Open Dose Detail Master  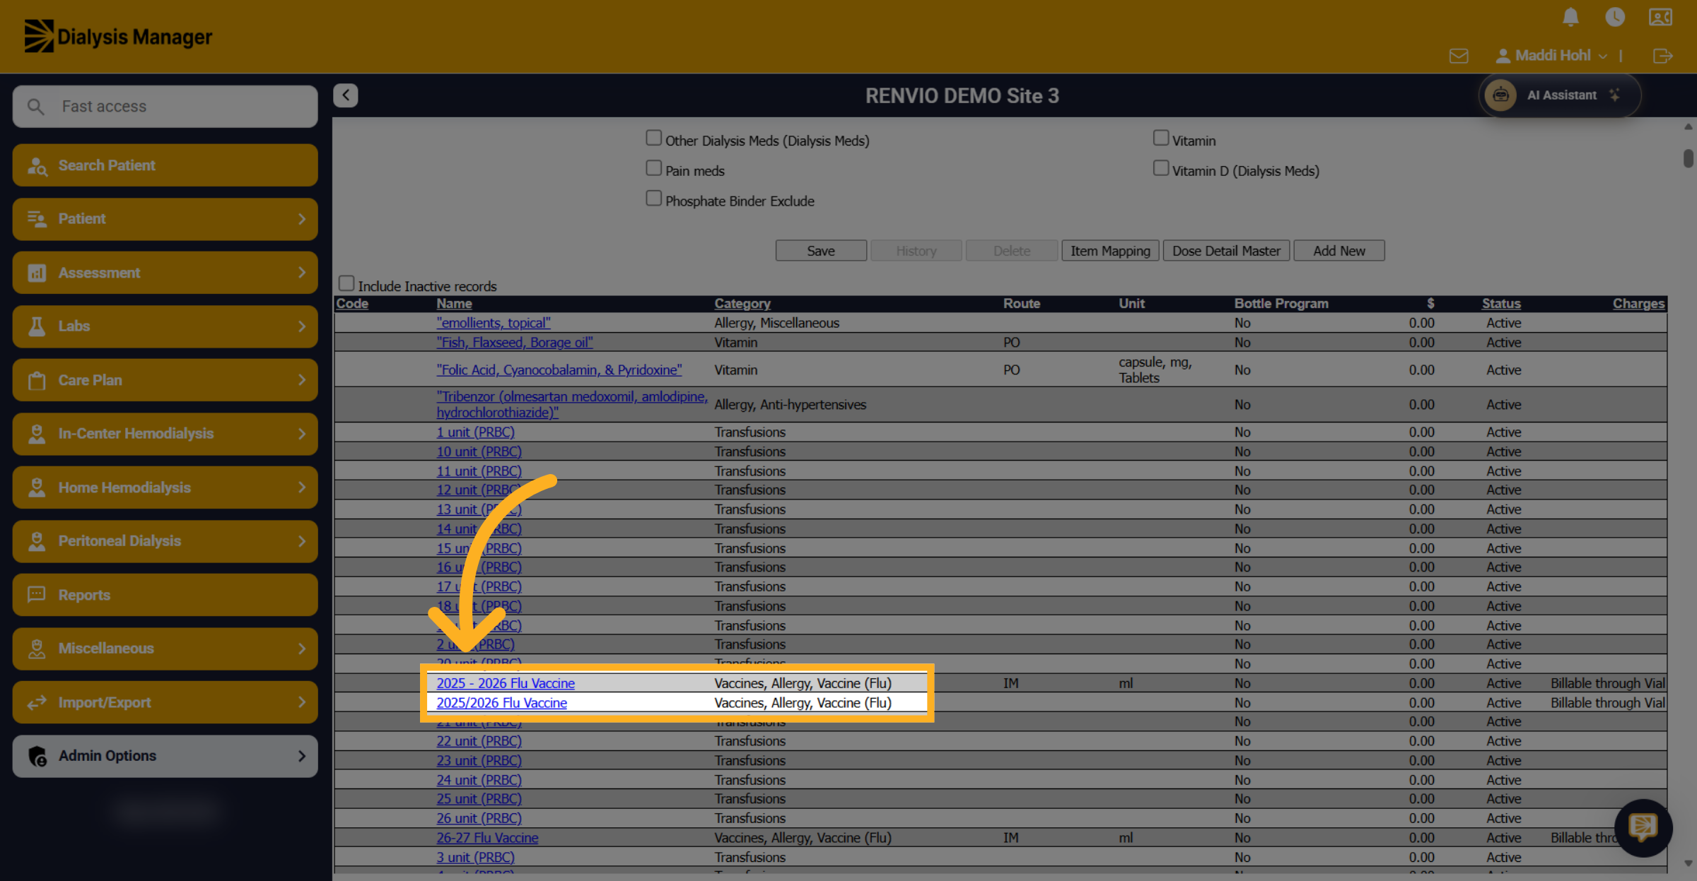point(1226,251)
